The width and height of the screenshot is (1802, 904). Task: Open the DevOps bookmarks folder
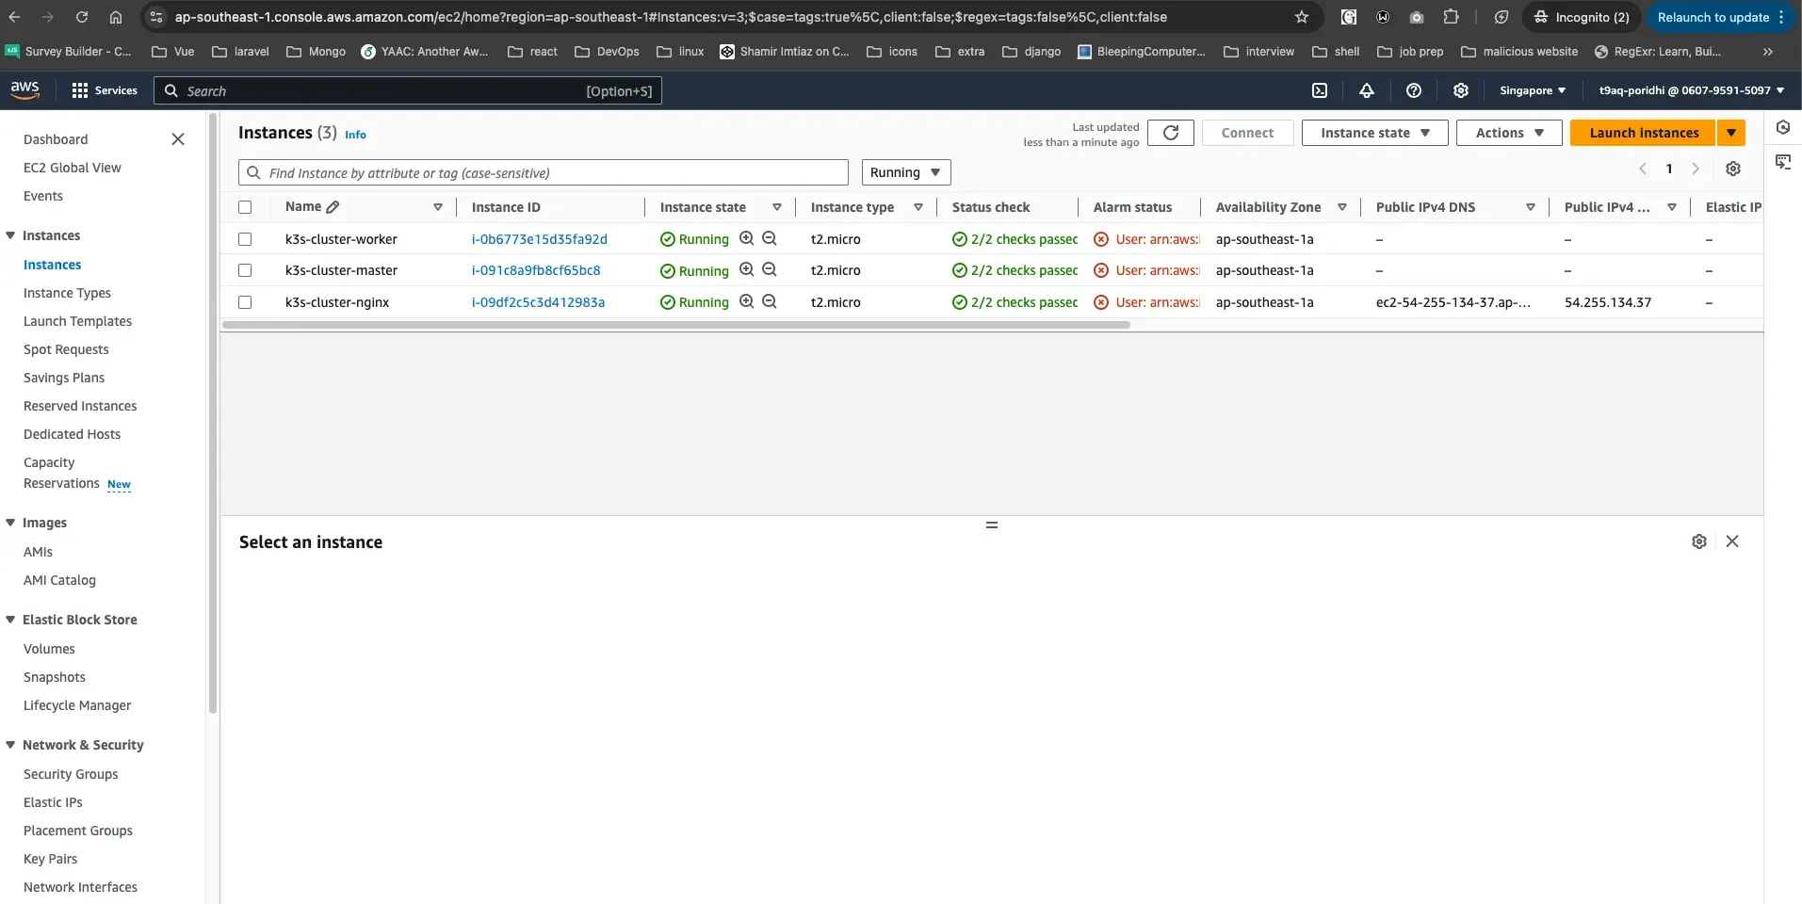click(606, 52)
